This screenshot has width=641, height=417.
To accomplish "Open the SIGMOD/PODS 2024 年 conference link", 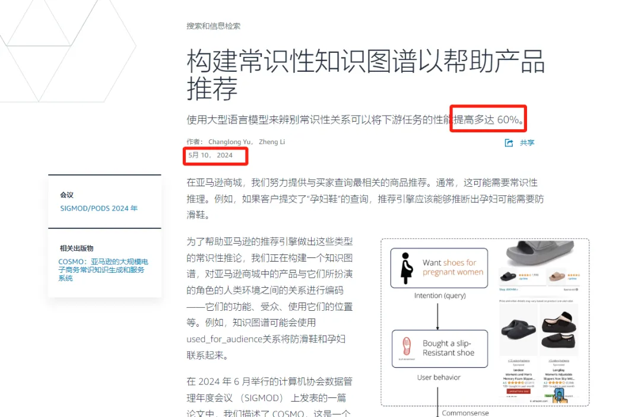I will pos(99,208).
